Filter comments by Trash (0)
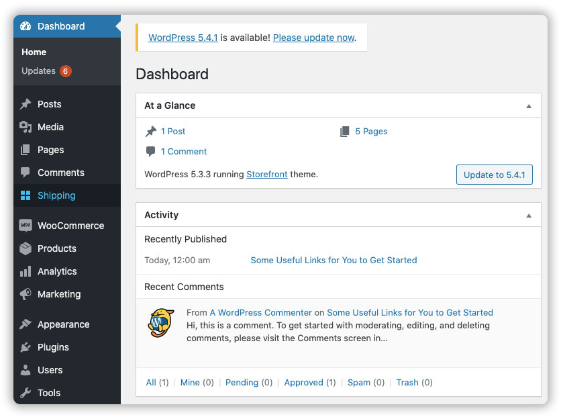The width and height of the screenshot is (565, 419). [415, 382]
